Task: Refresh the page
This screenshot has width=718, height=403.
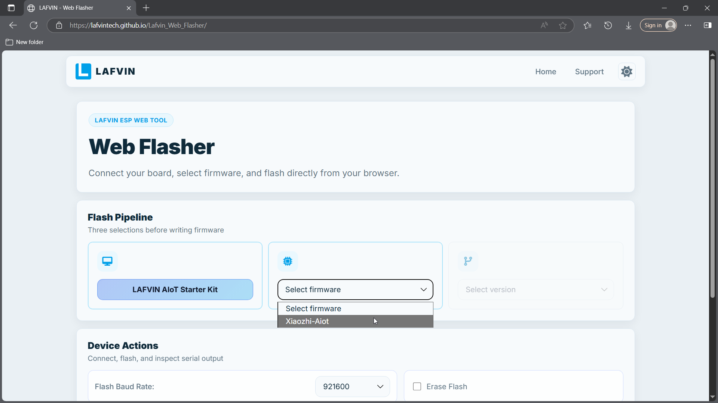Action: pos(34,25)
